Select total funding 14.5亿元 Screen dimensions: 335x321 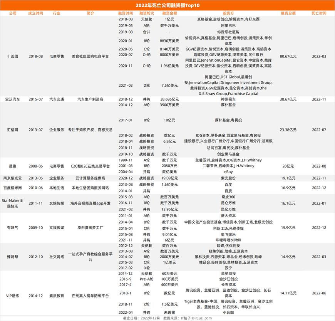click(288, 257)
